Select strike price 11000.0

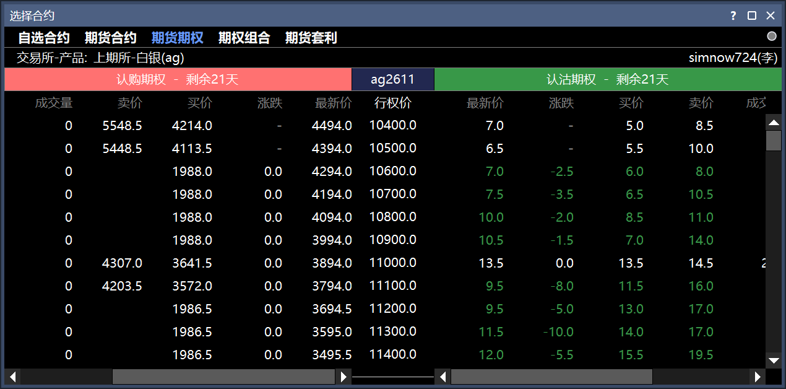click(x=393, y=263)
